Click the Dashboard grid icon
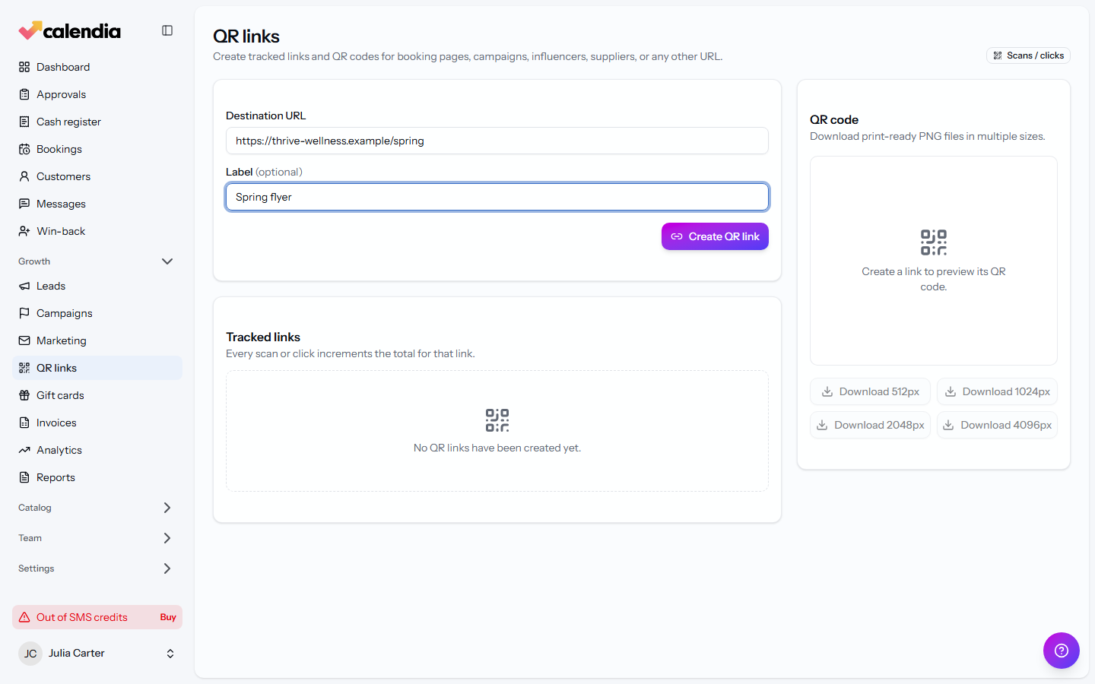Screen dimensions: 1095x684 click(x=24, y=67)
